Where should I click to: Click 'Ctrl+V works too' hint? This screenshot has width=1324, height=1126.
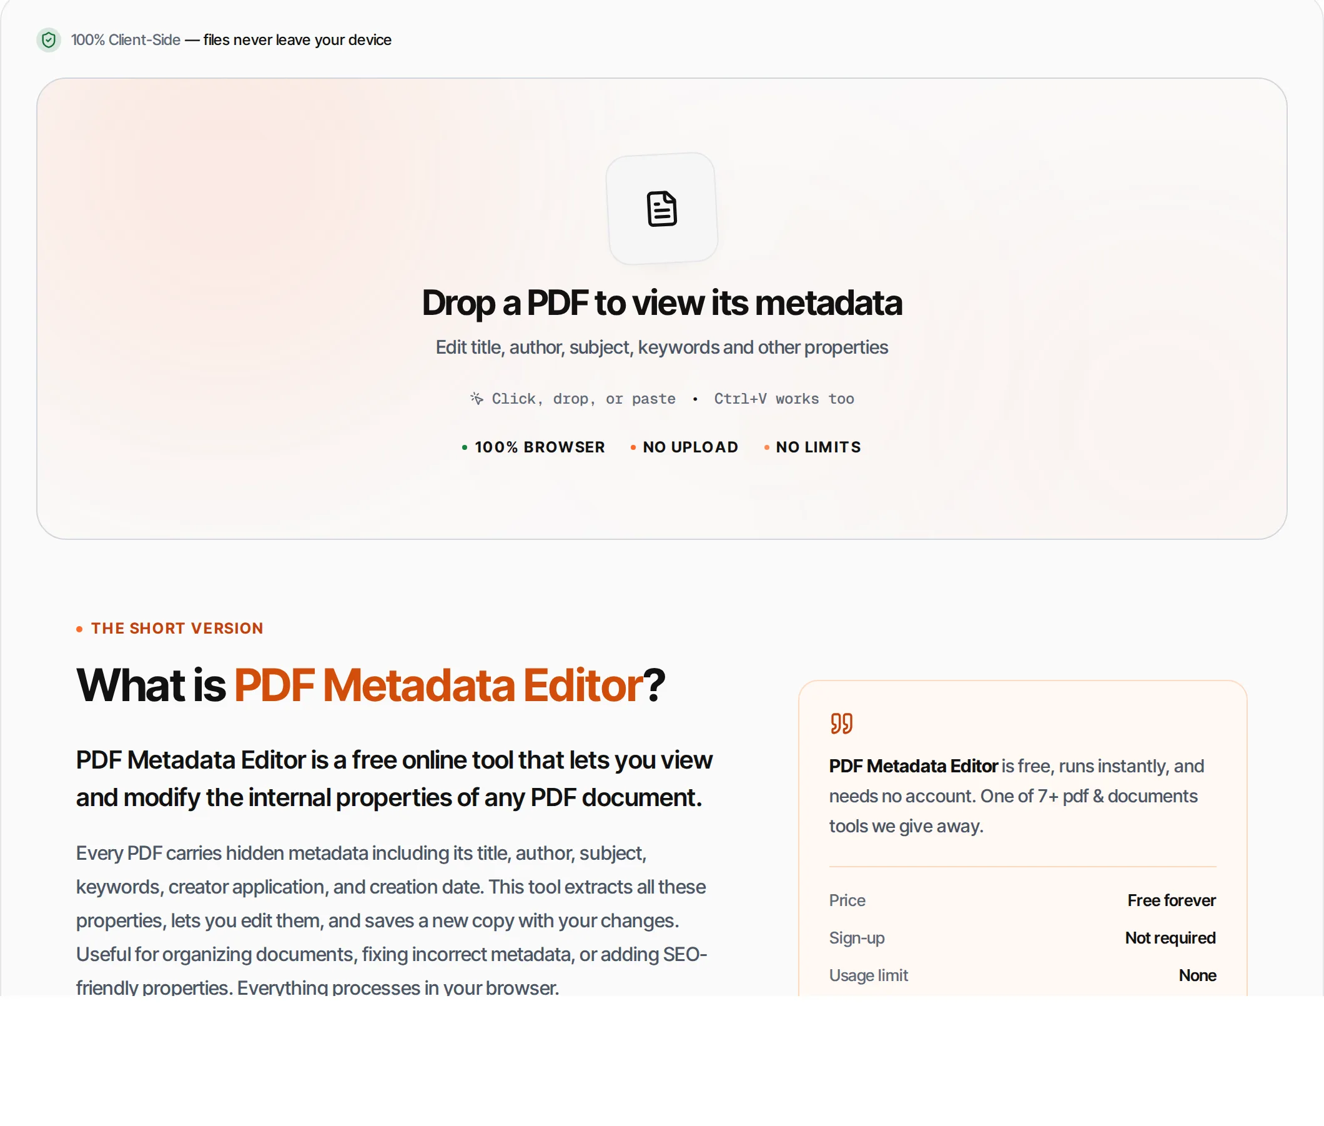[784, 399]
